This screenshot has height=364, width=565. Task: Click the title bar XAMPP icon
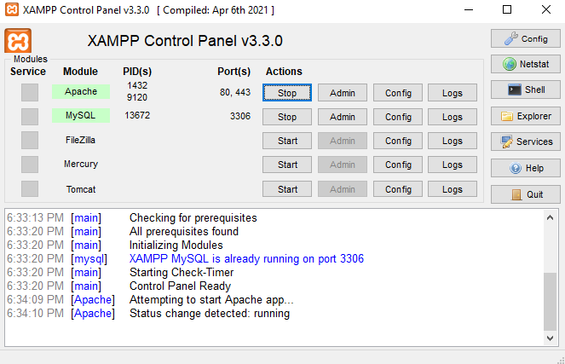[x=12, y=9]
